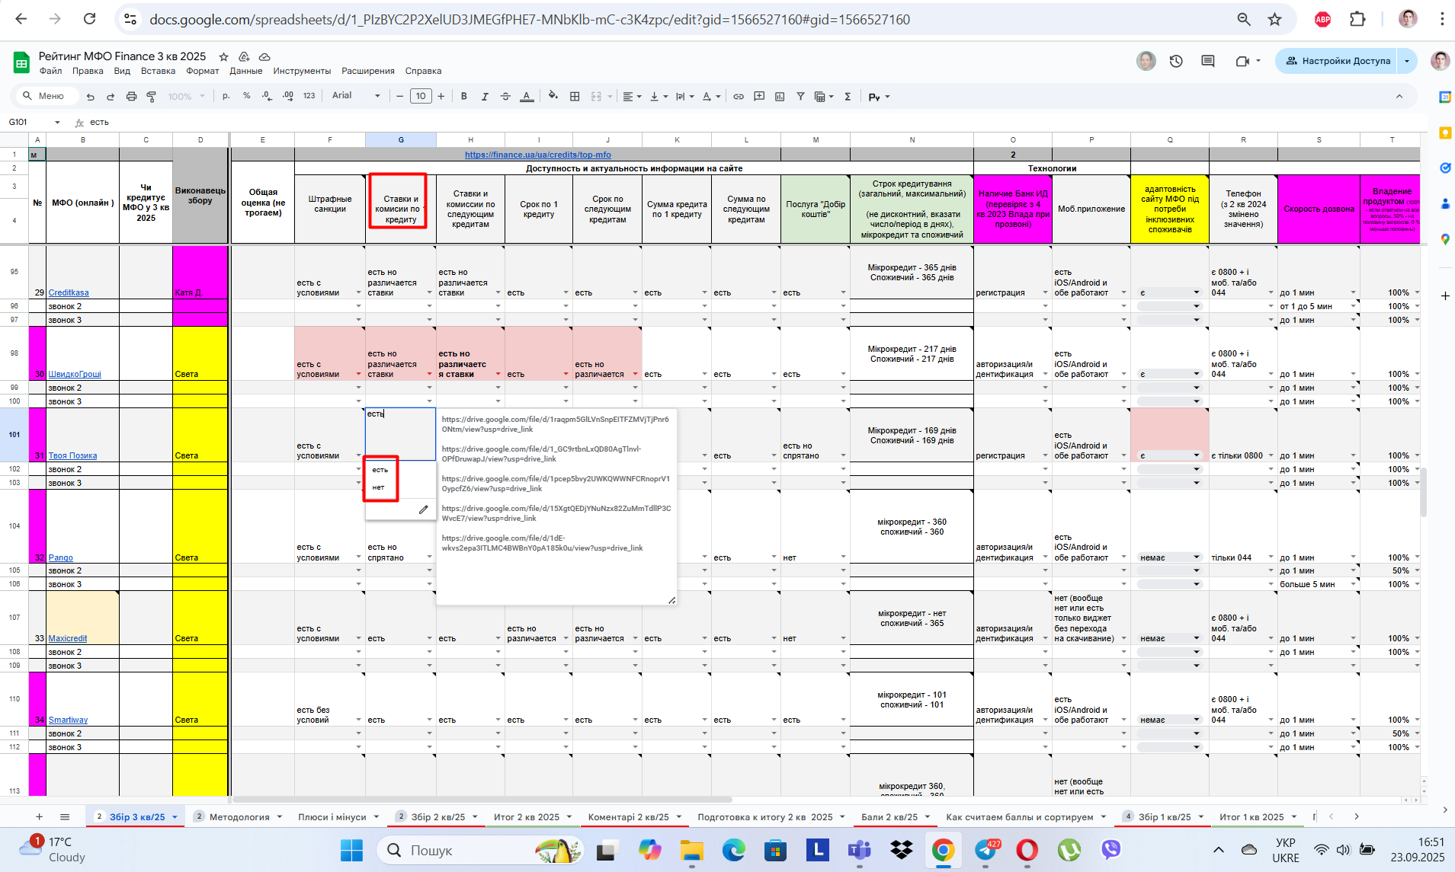Viewport: 1455px width, 872px height.
Task: Collapse the toolbar menus with chevron
Action: coord(1399,97)
